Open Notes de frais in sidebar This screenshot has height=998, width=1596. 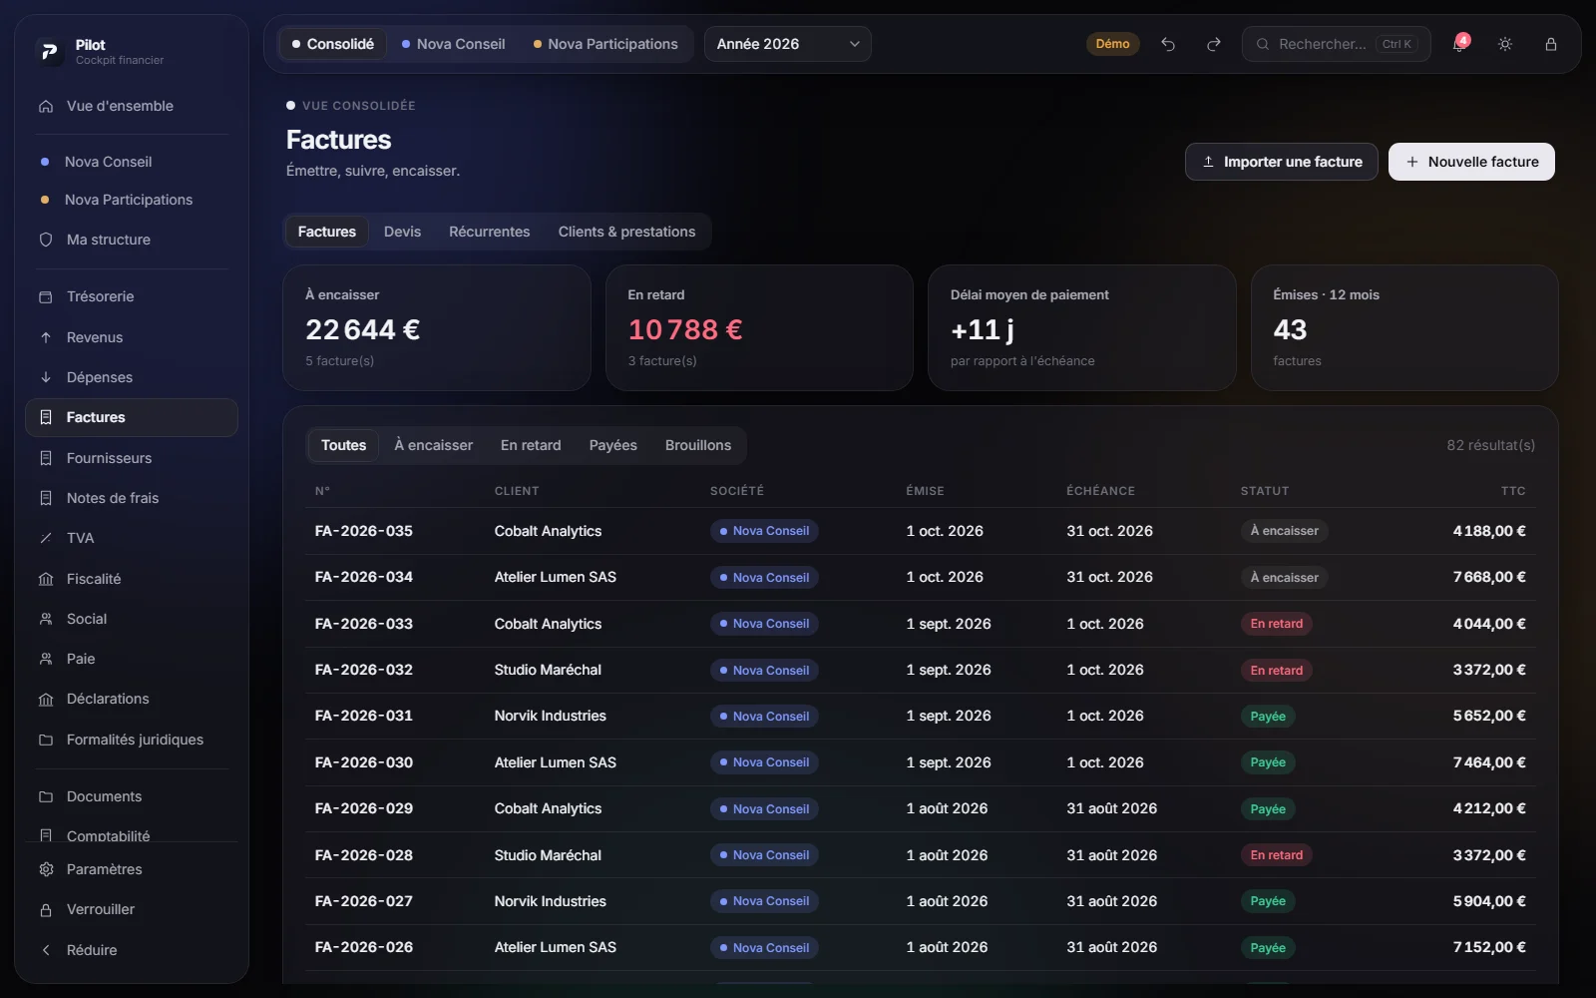click(x=132, y=498)
